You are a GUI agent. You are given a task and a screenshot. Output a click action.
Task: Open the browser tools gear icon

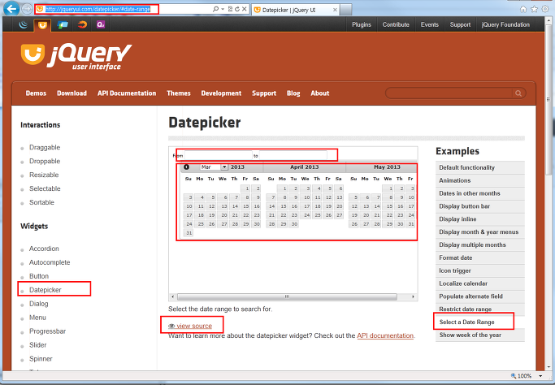point(545,9)
